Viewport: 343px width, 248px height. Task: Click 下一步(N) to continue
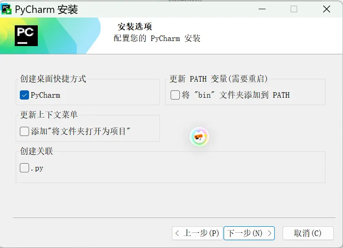(249, 233)
